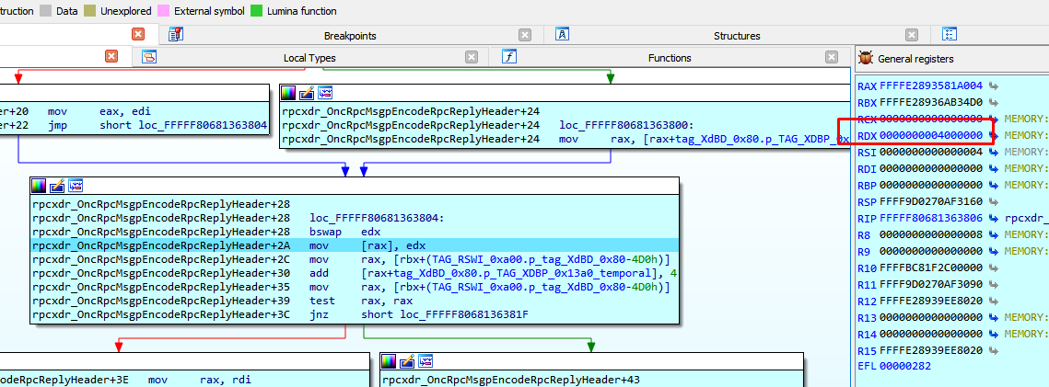Click jump arrow next to R12 value
The height and width of the screenshot is (387, 1049).
[x=994, y=301]
